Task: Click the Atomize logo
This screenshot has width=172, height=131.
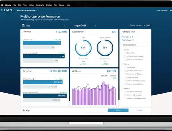Action: [7, 10]
